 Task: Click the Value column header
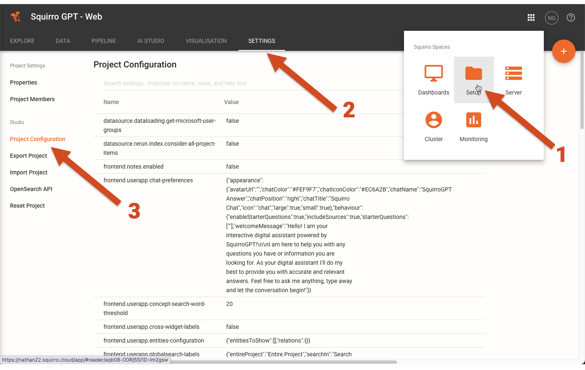(231, 102)
